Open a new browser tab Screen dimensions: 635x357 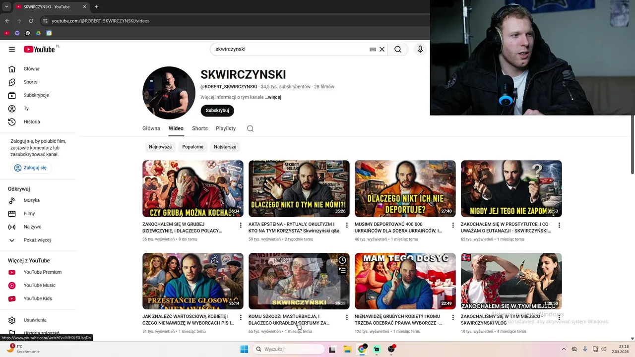(x=96, y=7)
